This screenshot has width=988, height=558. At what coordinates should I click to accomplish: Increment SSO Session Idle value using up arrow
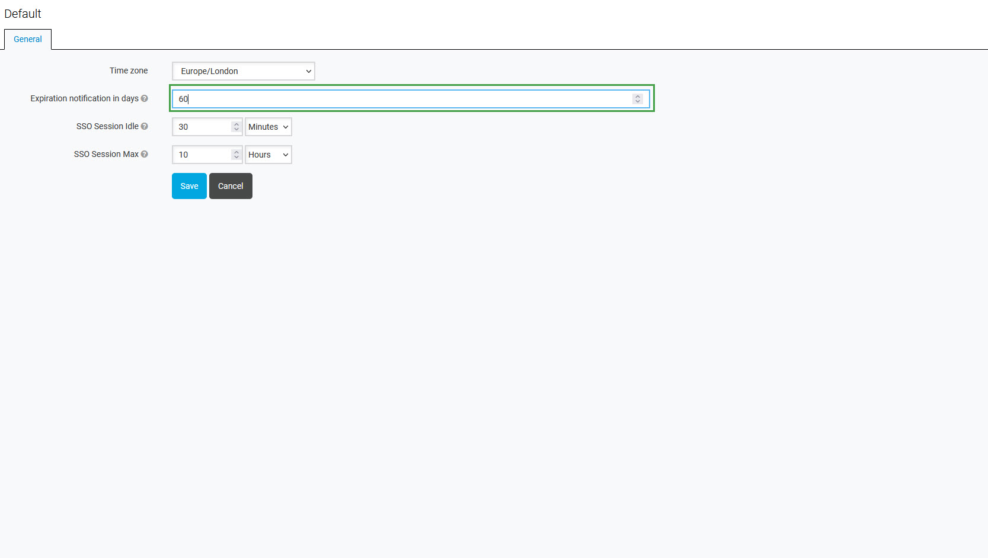236,124
